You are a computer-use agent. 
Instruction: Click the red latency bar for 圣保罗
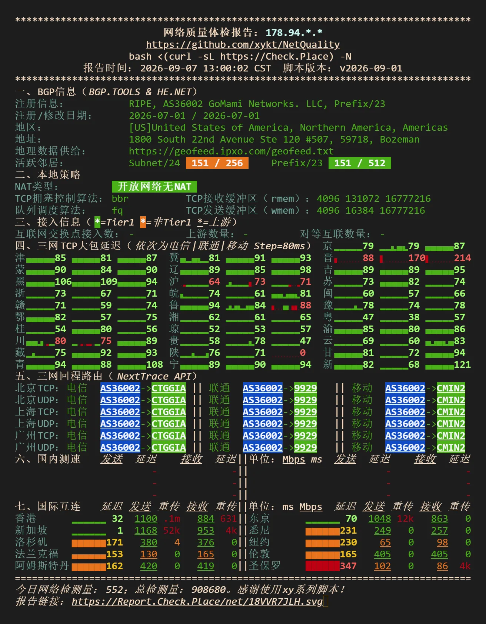coord(322,566)
